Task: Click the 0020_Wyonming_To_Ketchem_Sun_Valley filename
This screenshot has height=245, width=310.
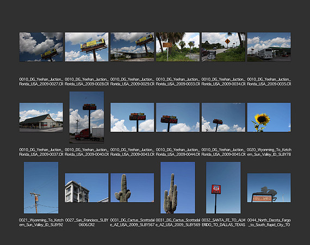Action: (269, 152)
